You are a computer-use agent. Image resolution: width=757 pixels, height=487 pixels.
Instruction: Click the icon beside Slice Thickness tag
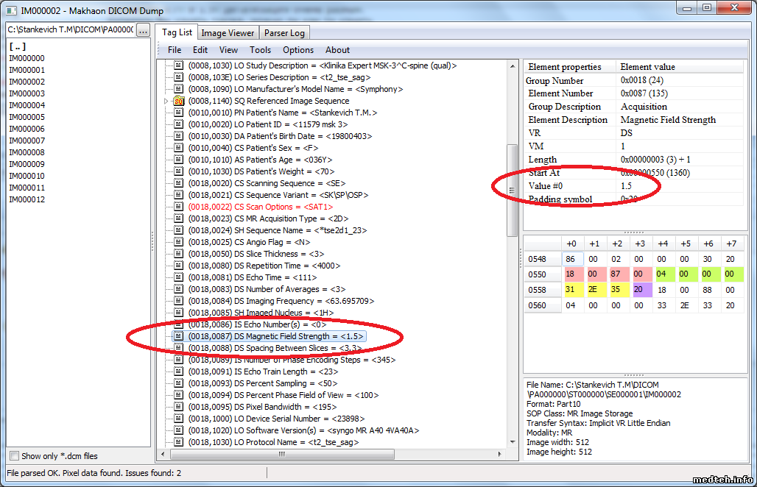pyautogui.click(x=178, y=254)
